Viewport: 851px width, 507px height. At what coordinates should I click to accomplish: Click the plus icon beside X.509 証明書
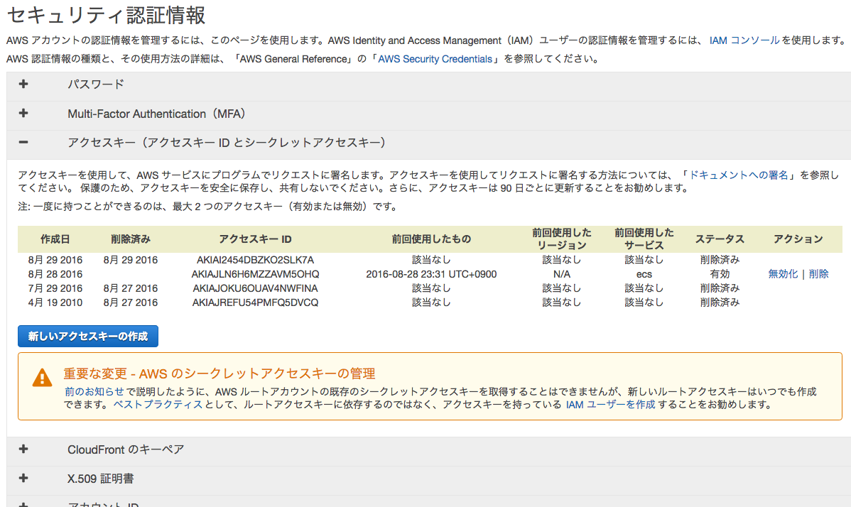[x=23, y=479]
